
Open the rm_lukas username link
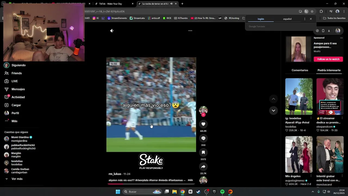tap(115, 174)
